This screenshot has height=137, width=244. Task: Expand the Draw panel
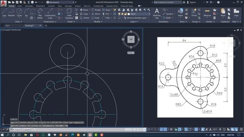19,22
